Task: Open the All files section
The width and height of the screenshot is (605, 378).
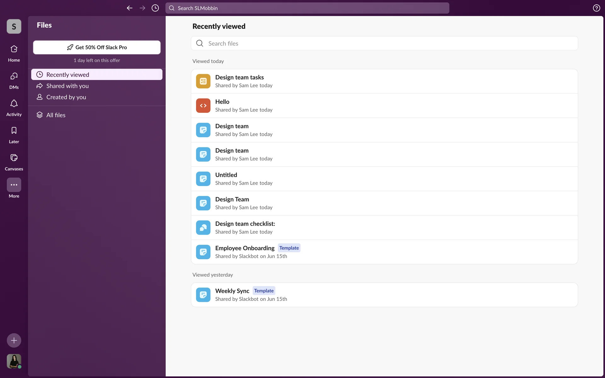Action: pyautogui.click(x=56, y=115)
